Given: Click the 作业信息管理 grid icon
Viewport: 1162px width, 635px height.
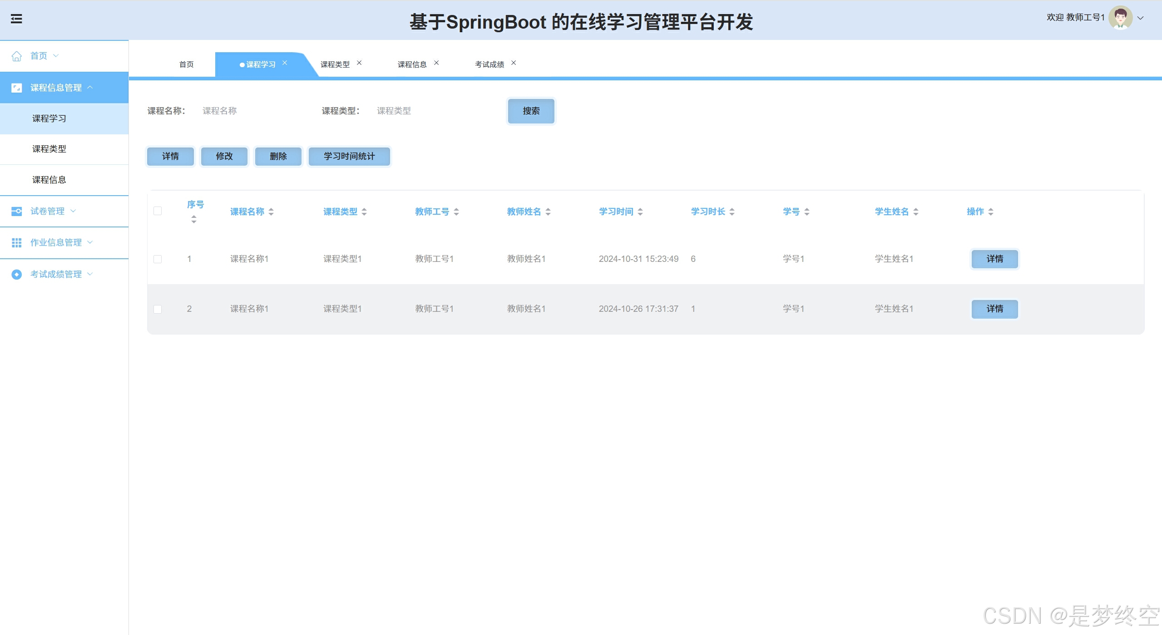Looking at the screenshot, I should coord(17,242).
